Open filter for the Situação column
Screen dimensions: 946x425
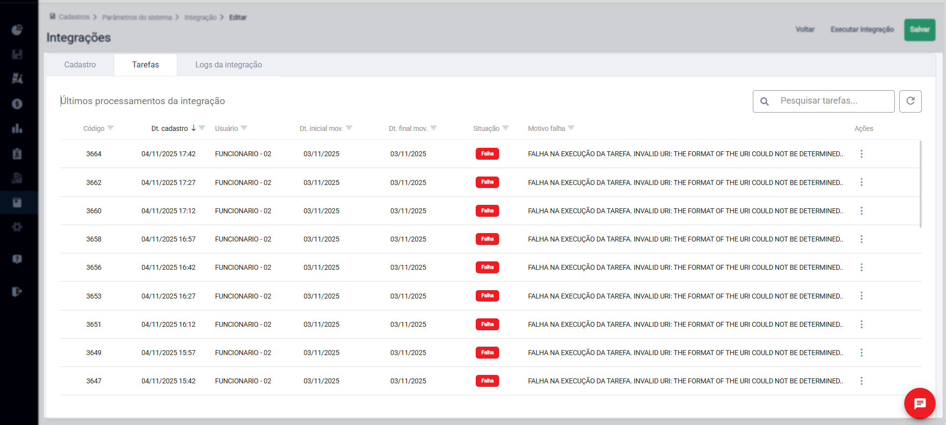click(x=506, y=128)
